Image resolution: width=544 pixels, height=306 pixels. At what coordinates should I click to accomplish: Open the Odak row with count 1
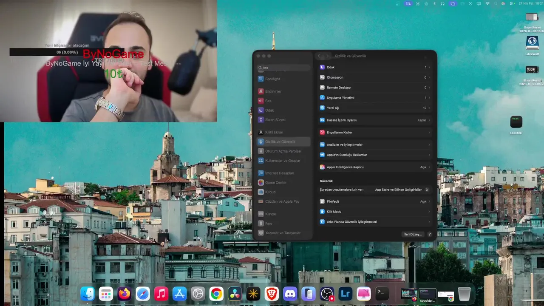tap(375, 67)
